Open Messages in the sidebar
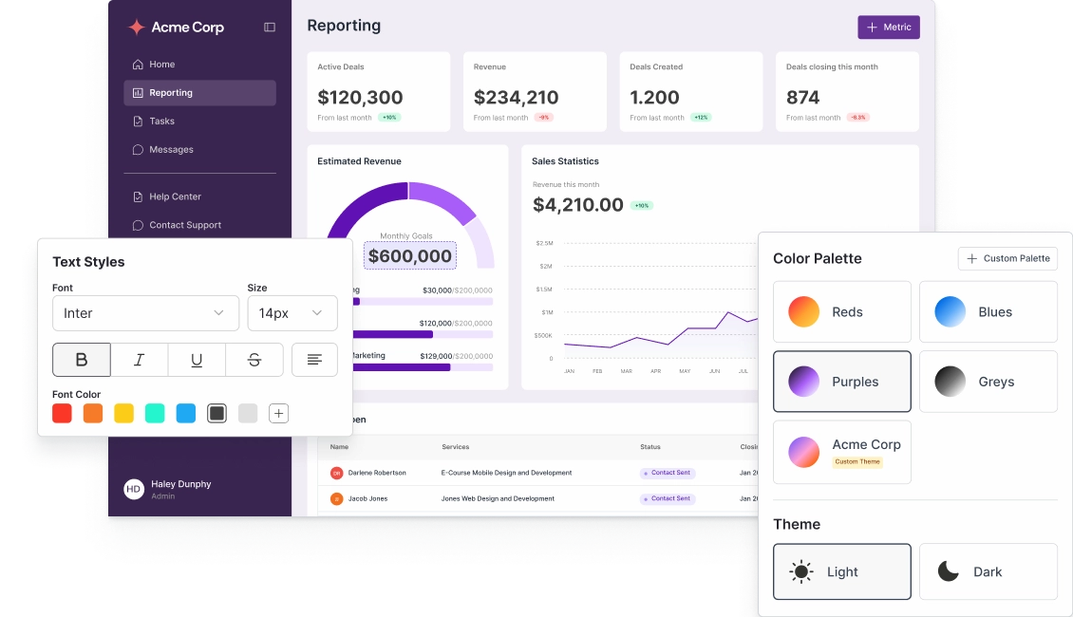The height and width of the screenshot is (617, 1073). [199, 150]
